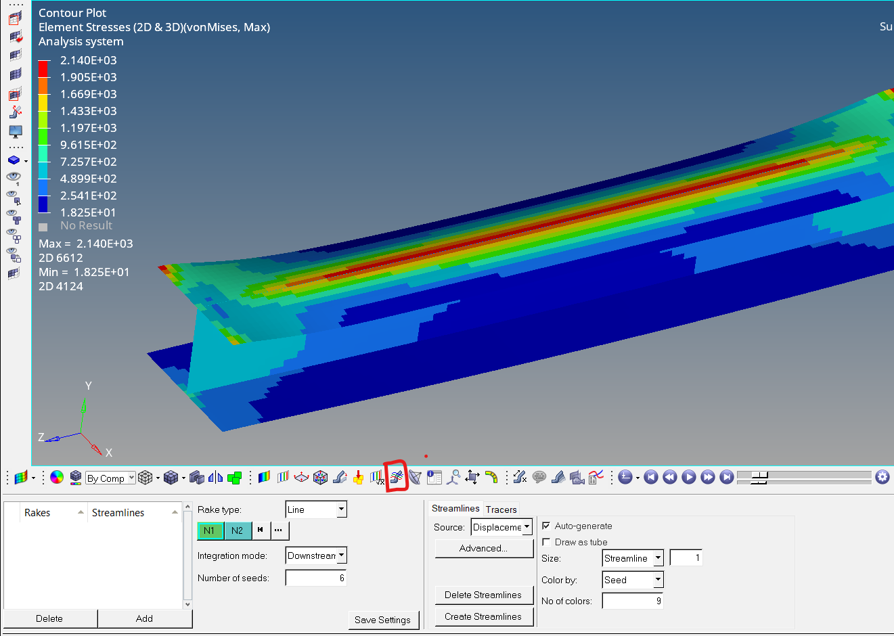Toggle the eye visibility icon numbered 1

click(x=14, y=178)
